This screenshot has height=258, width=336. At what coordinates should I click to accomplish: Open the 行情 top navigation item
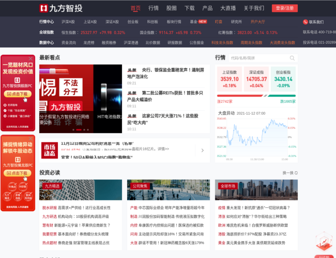click(x=154, y=8)
